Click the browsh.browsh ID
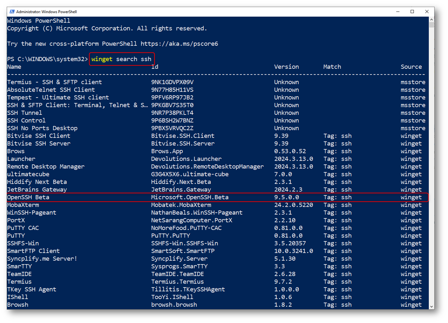 click(x=174, y=304)
